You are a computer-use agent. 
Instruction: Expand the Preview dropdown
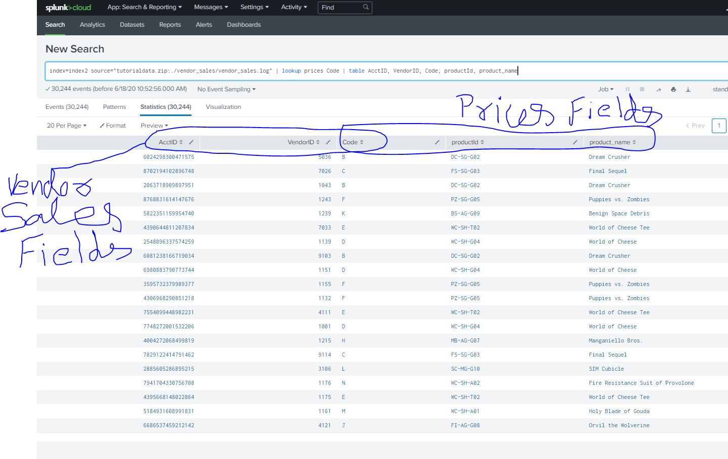pos(154,125)
